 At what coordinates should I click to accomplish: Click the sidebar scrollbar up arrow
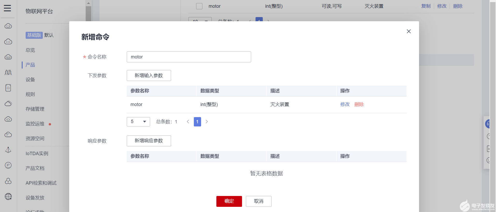coord(88,3)
